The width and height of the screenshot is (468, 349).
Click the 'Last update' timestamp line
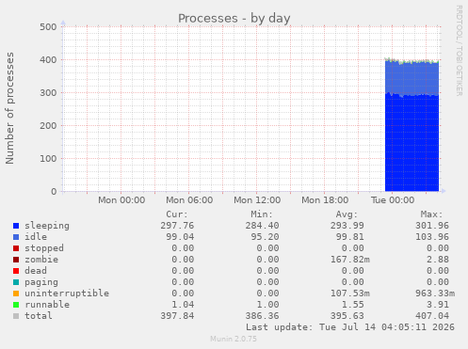click(350, 327)
